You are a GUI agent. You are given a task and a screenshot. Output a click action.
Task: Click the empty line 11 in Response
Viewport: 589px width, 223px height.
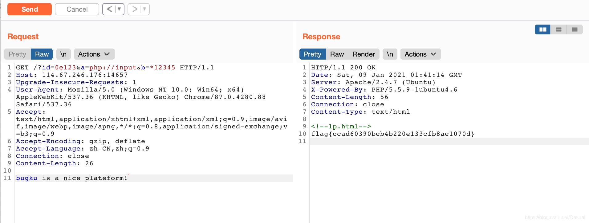[449, 141]
